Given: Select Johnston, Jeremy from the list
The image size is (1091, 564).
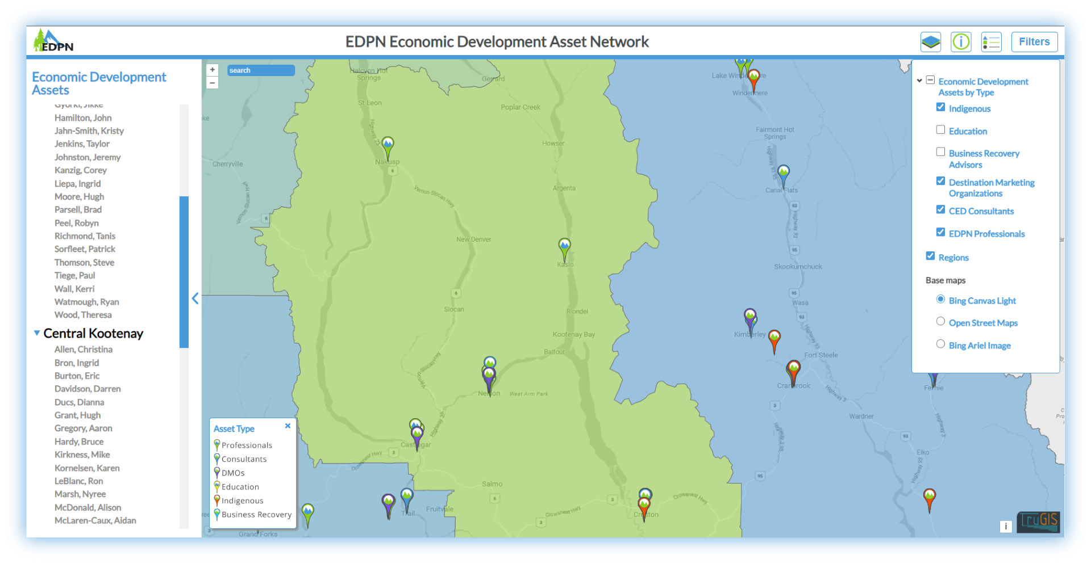Looking at the screenshot, I should (88, 157).
